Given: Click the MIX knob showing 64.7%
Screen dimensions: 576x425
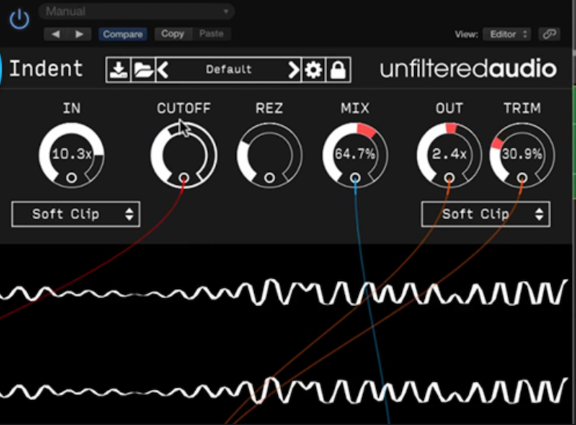Looking at the screenshot, I should point(355,154).
